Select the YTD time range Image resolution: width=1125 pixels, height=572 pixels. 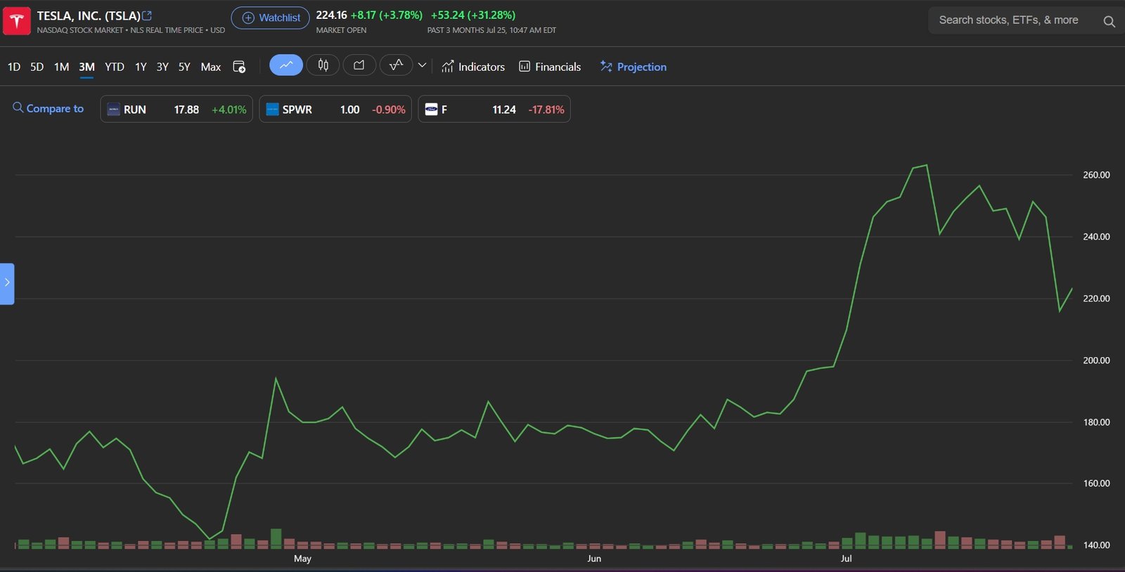115,67
